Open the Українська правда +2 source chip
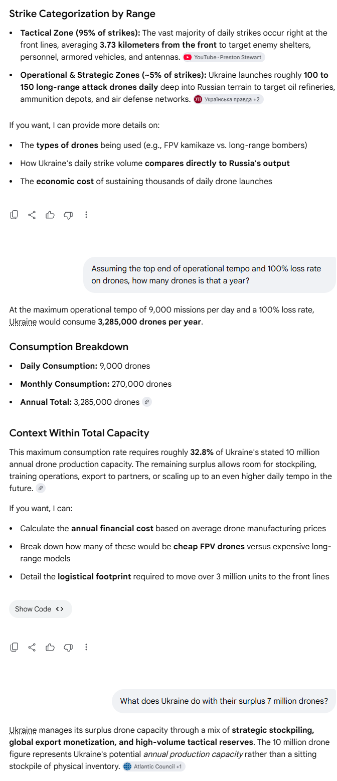Image resolution: width=337 pixels, height=781 pixels. pyautogui.click(x=228, y=99)
